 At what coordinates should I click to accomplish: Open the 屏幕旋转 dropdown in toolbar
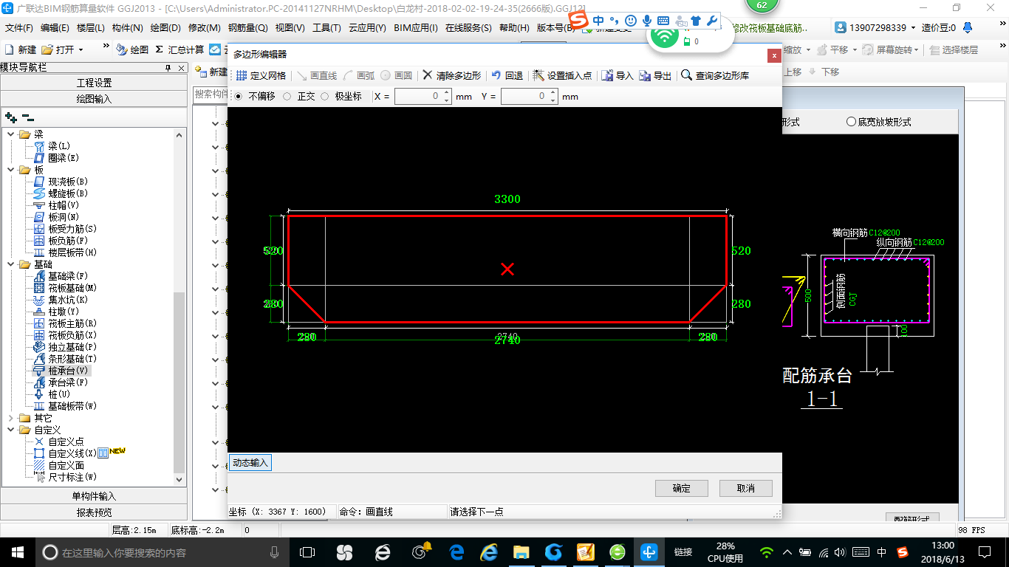(x=917, y=50)
